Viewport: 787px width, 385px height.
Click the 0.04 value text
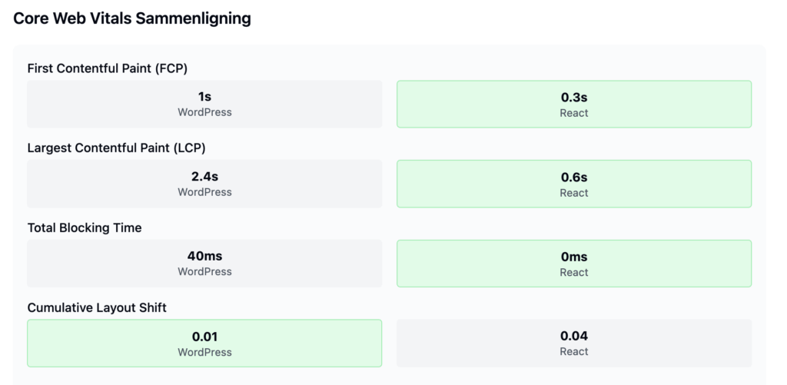574,336
